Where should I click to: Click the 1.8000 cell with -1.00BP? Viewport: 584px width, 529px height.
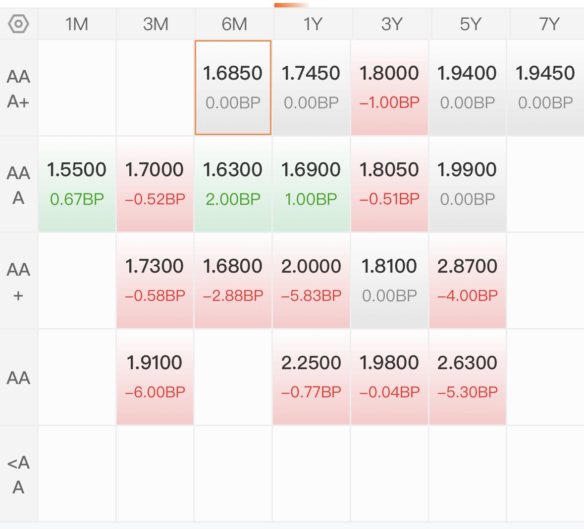coord(389,88)
